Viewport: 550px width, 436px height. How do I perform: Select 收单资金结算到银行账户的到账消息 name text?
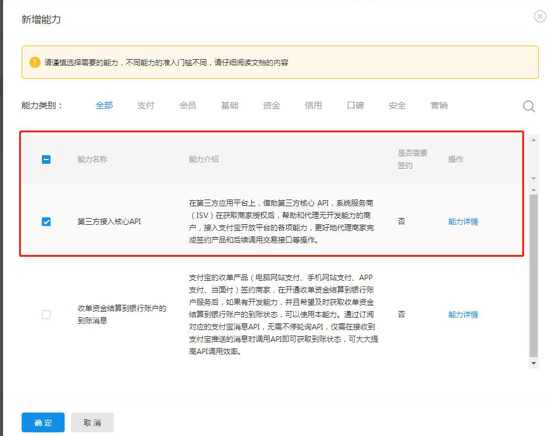point(122,314)
